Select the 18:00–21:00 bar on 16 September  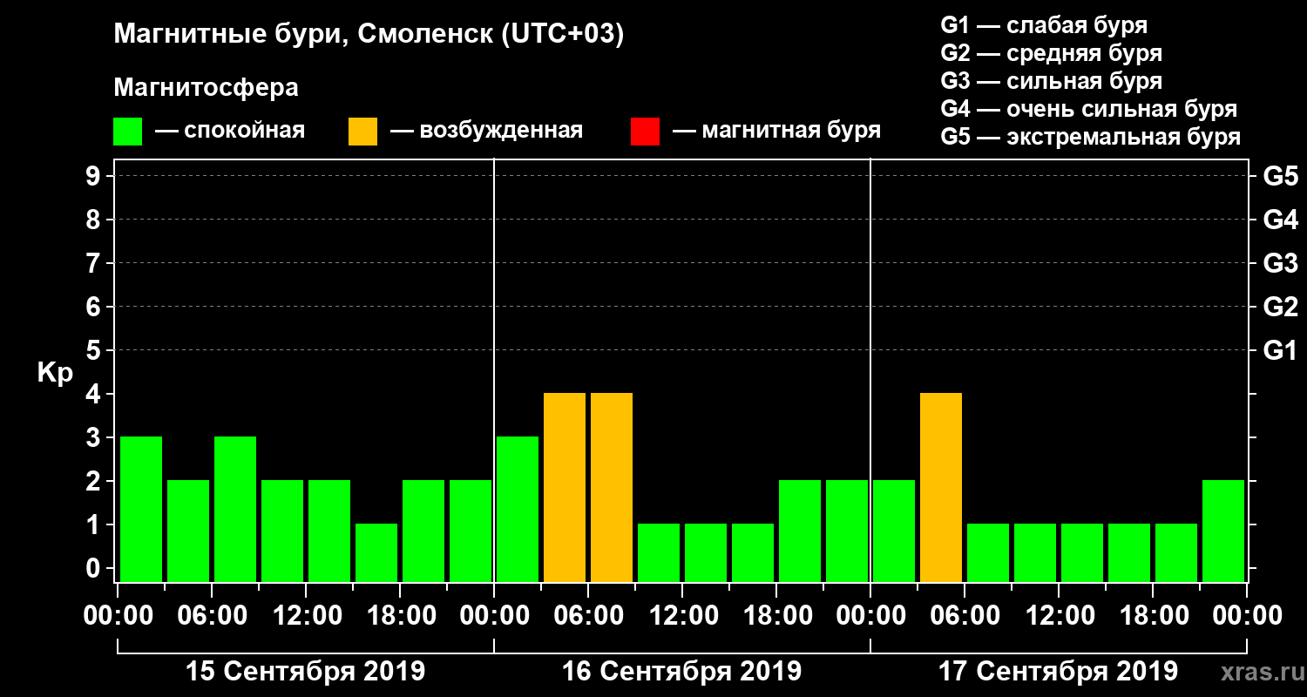(x=800, y=531)
